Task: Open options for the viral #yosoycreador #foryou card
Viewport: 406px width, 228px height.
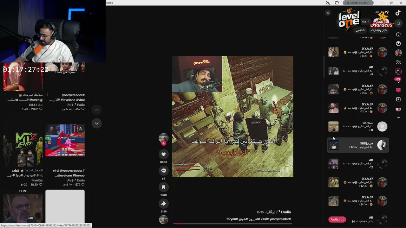Action: (47, 170)
